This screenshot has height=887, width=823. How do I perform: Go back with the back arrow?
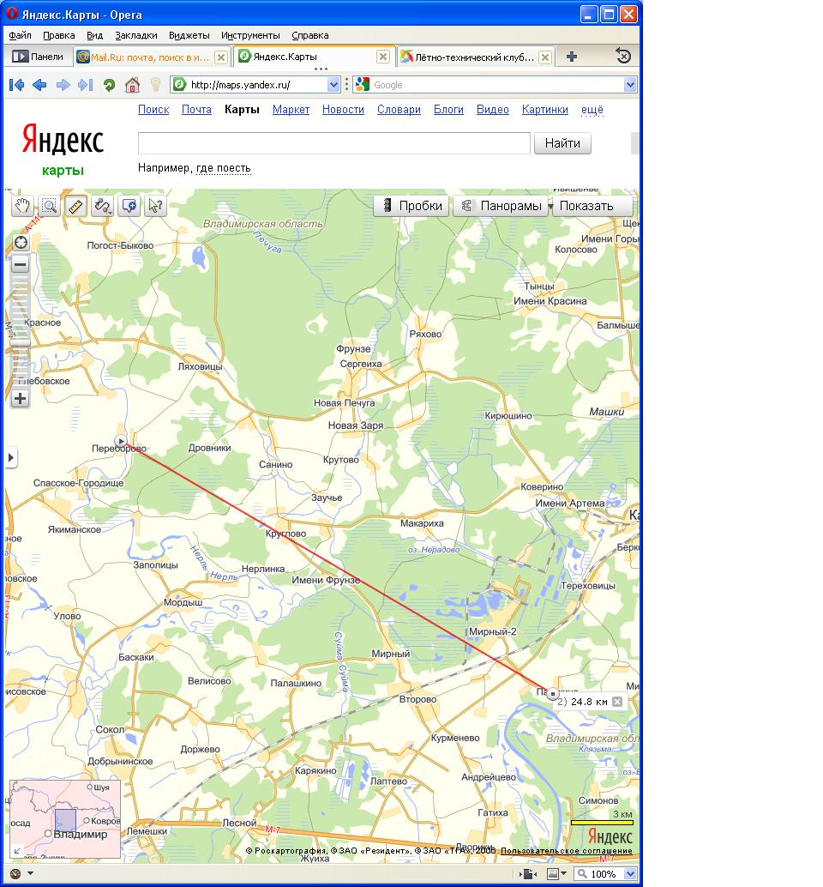[39, 85]
